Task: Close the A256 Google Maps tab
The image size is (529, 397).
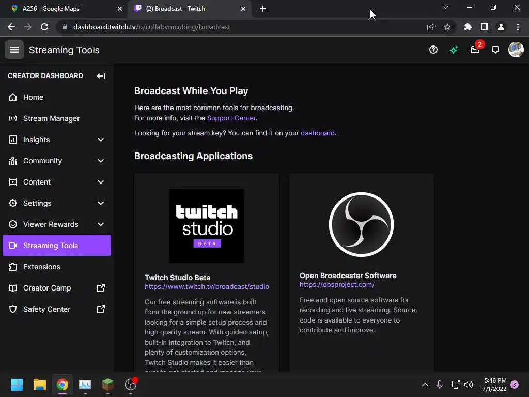Action: click(120, 9)
